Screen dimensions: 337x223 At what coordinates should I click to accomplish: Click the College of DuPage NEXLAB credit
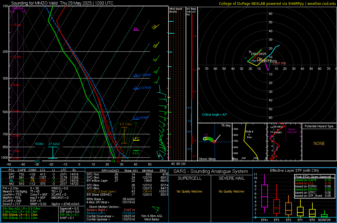pyautogui.click(x=277, y=3)
